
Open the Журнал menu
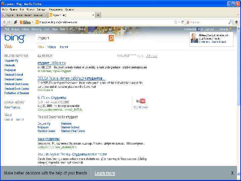tap(30, 9)
